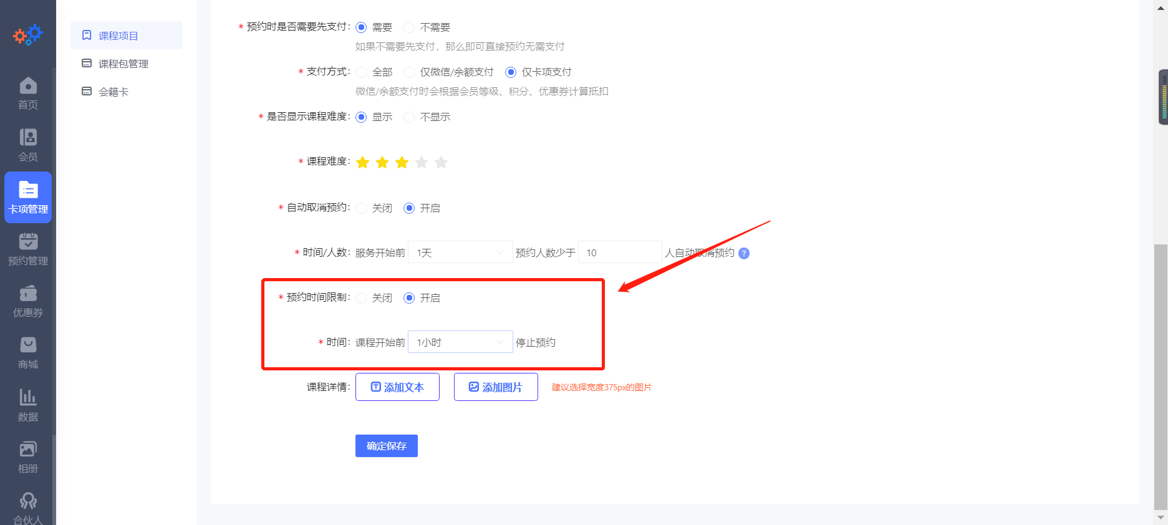Click the 添加文本 button
Viewport: 1168px width, 525px height.
pyautogui.click(x=397, y=387)
